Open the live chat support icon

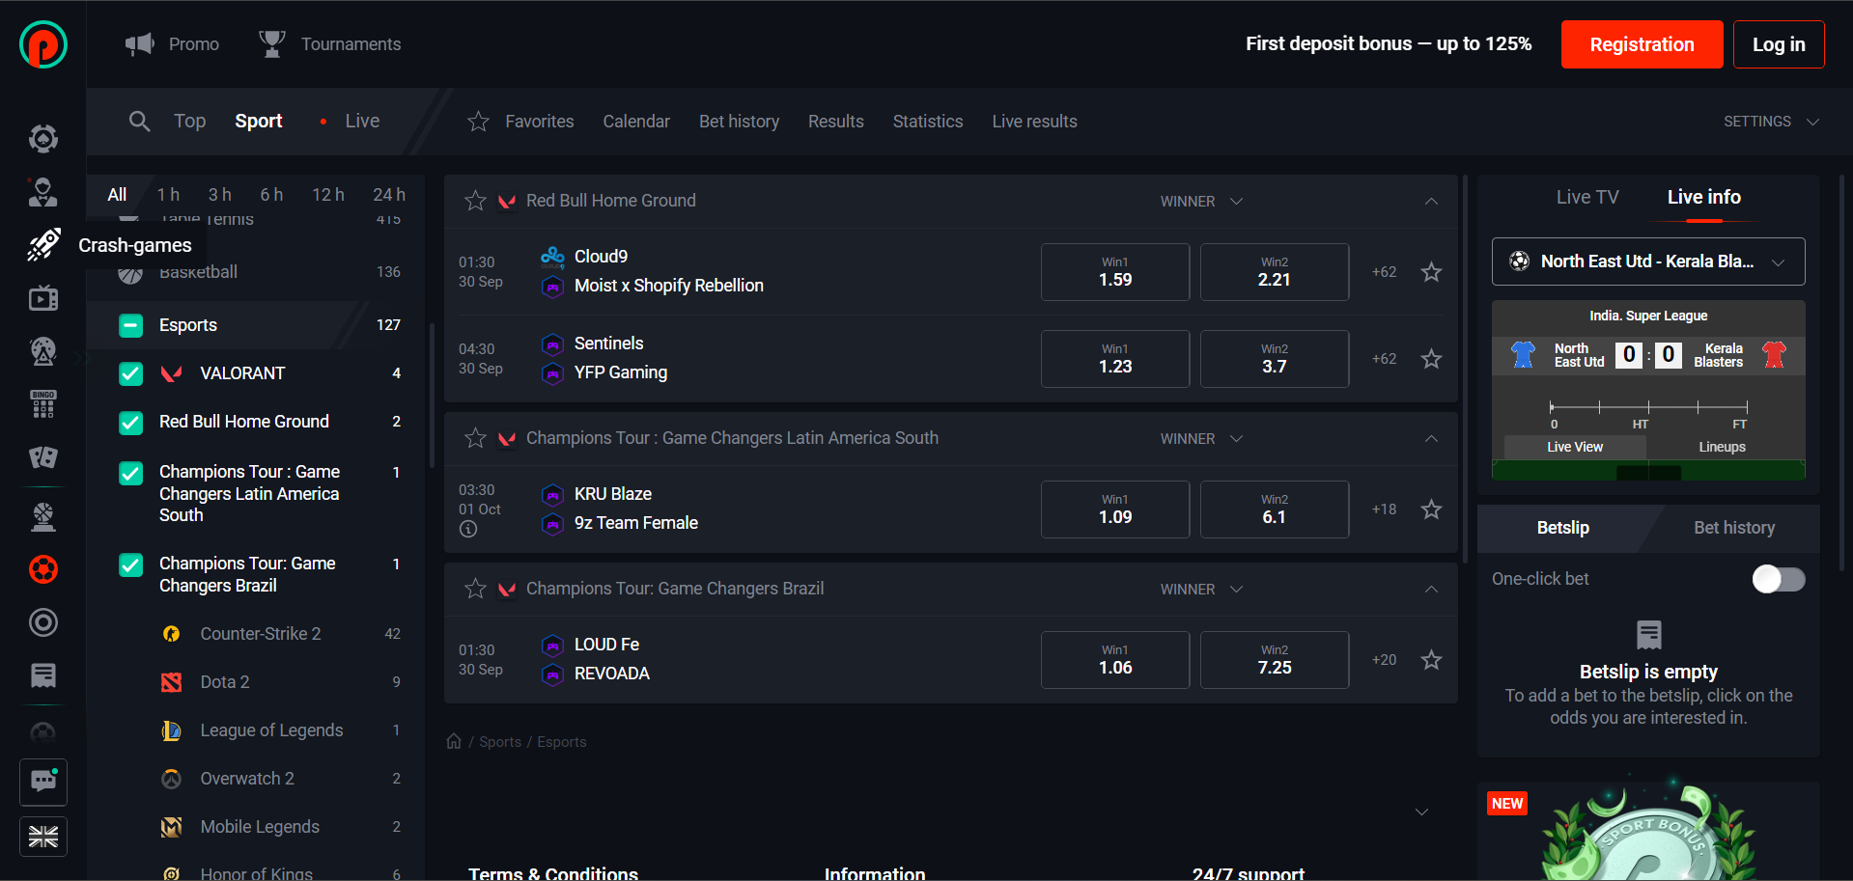tap(42, 782)
